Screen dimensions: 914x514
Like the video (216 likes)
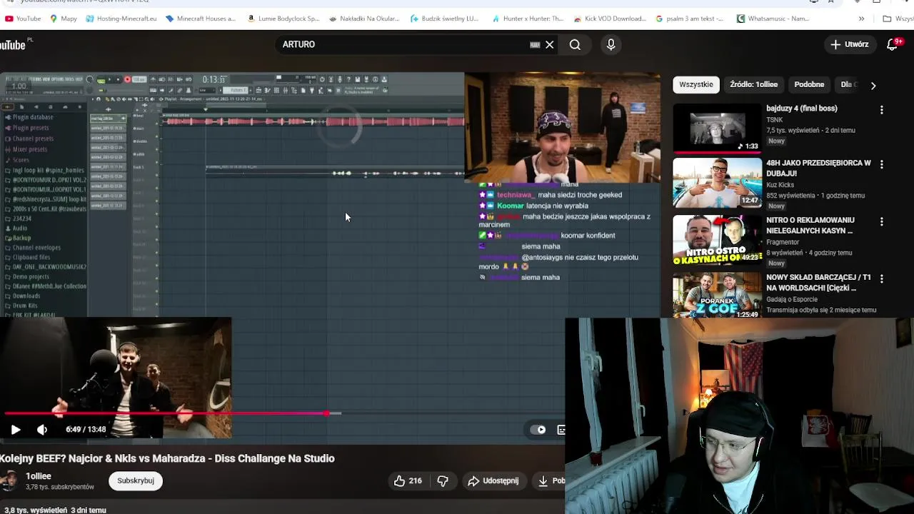click(x=408, y=480)
